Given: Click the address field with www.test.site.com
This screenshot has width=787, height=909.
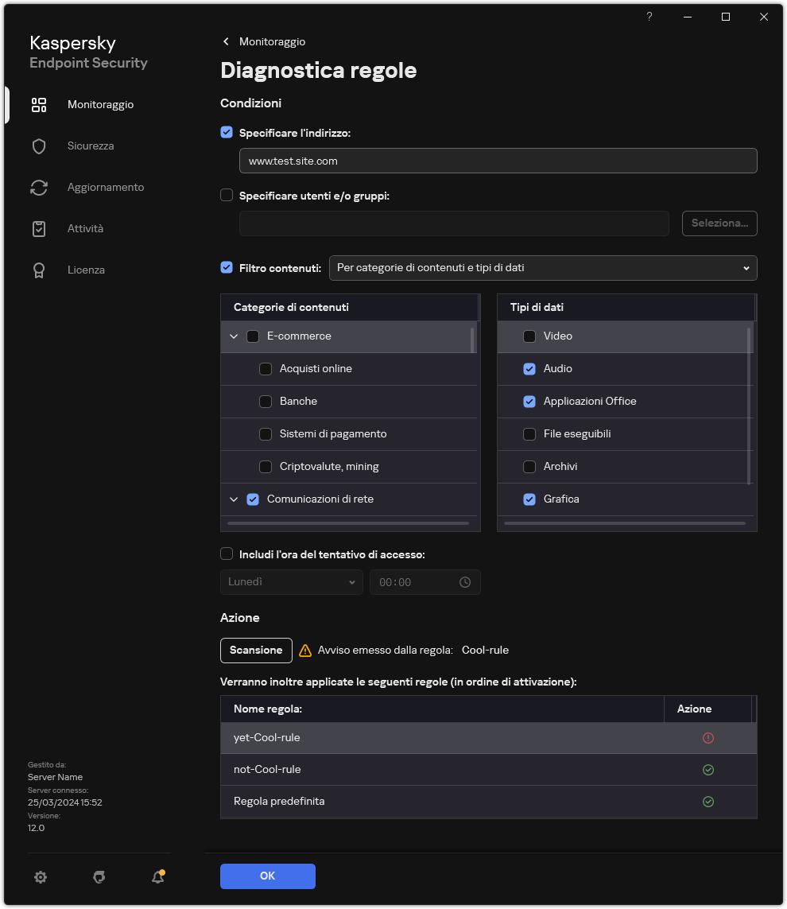Looking at the screenshot, I should coord(498,161).
